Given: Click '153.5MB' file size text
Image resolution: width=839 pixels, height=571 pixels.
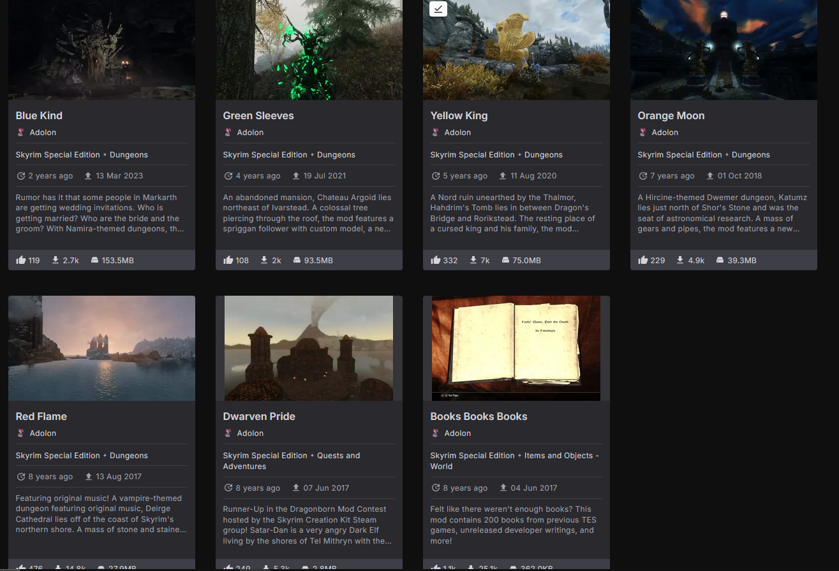Looking at the screenshot, I should pyautogui.click(x=118, y=260).
